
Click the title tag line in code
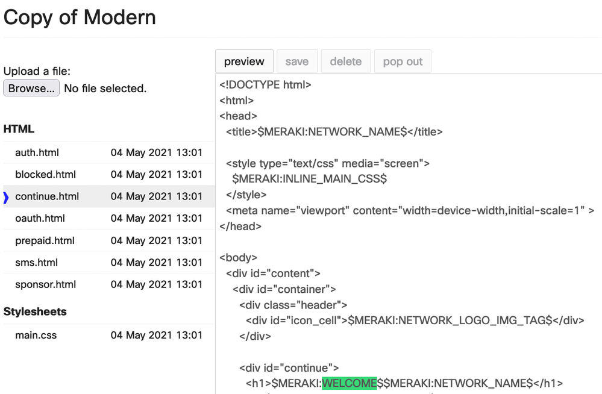tap(334, 132)
